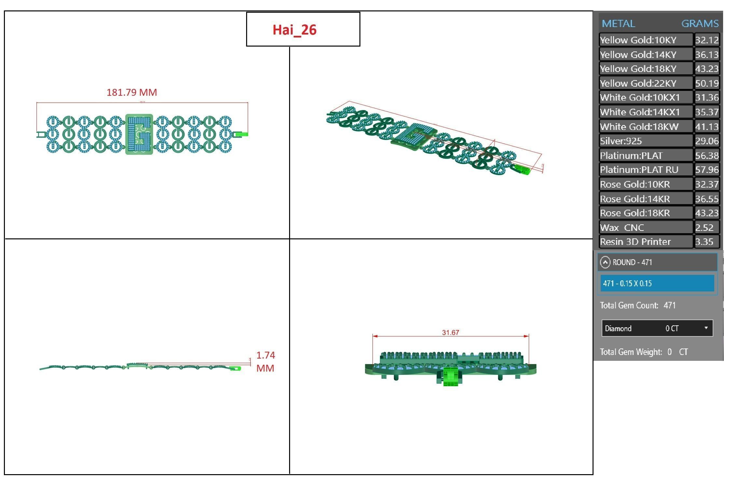Click the 181.79 MM length dimension label

(x=132, y=92)
